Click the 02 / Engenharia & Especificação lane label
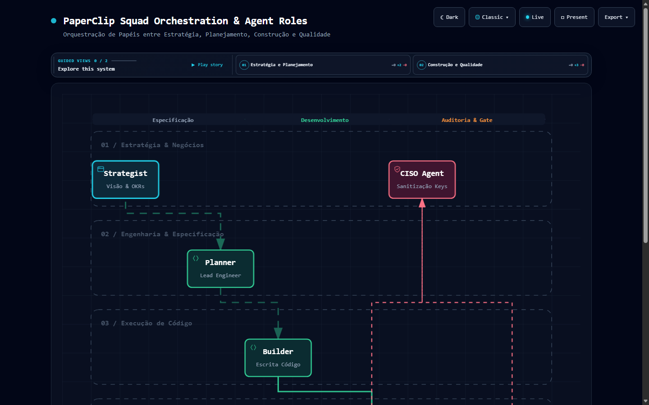The height and width of the screenshot is (405, 649). 162,234
